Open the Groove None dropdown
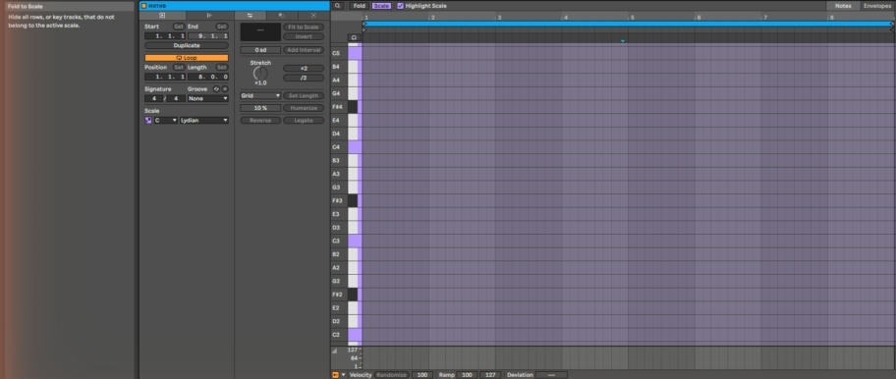Image resolution: width=896 pixels, height=379 pixels. click(x=208, y=98)
